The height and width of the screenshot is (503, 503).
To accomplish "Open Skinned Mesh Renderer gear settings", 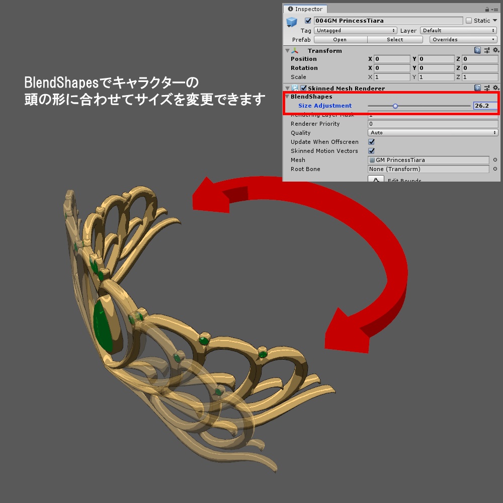I will click(496, 88).
